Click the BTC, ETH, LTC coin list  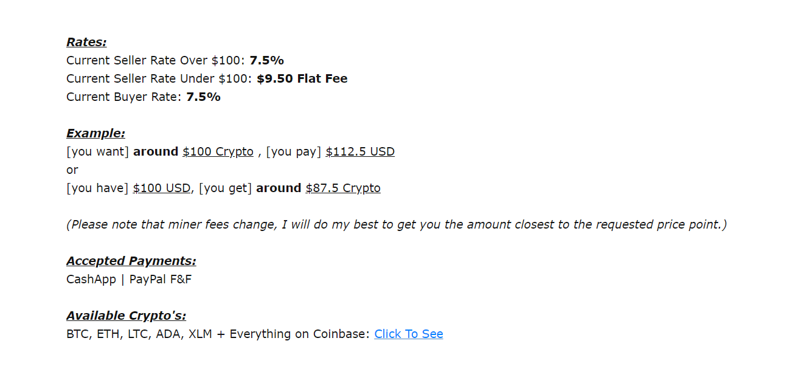(139, 334)
